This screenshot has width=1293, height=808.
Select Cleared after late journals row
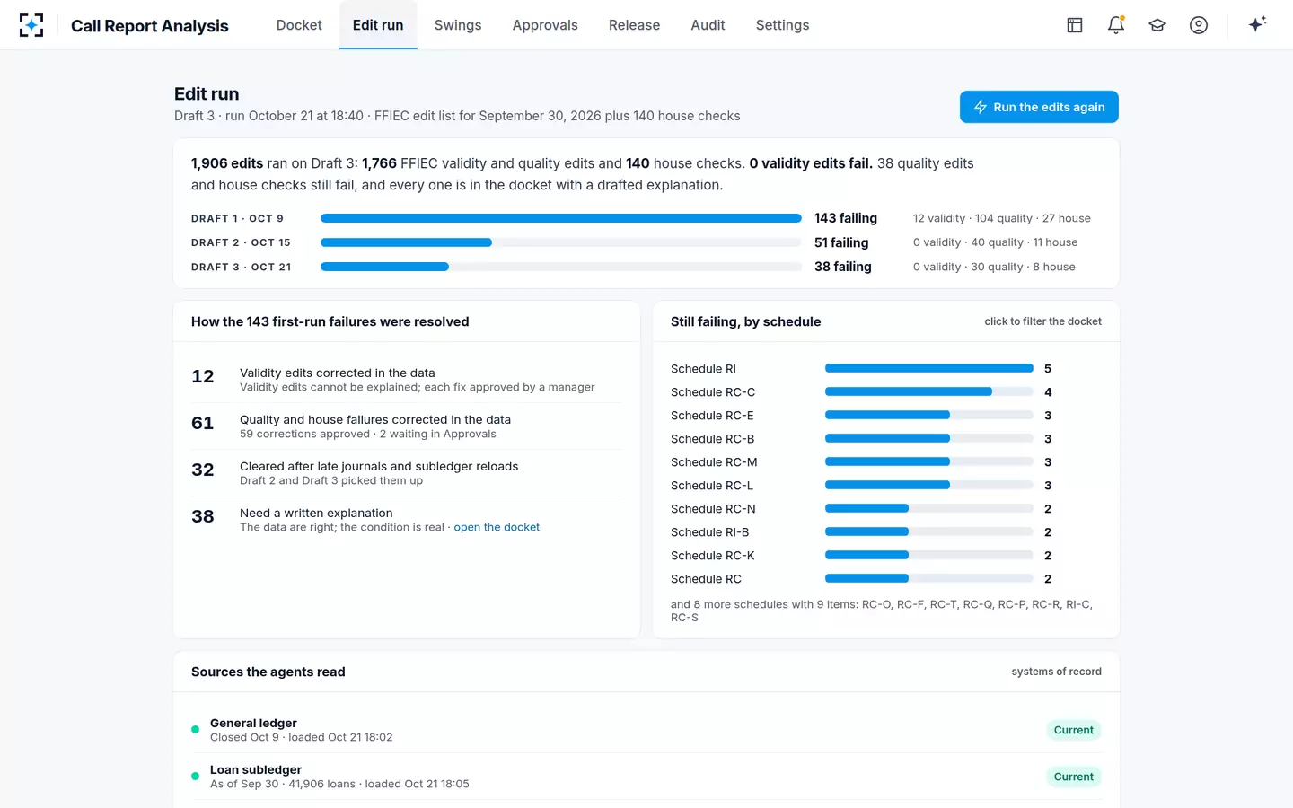coord(407,473)
